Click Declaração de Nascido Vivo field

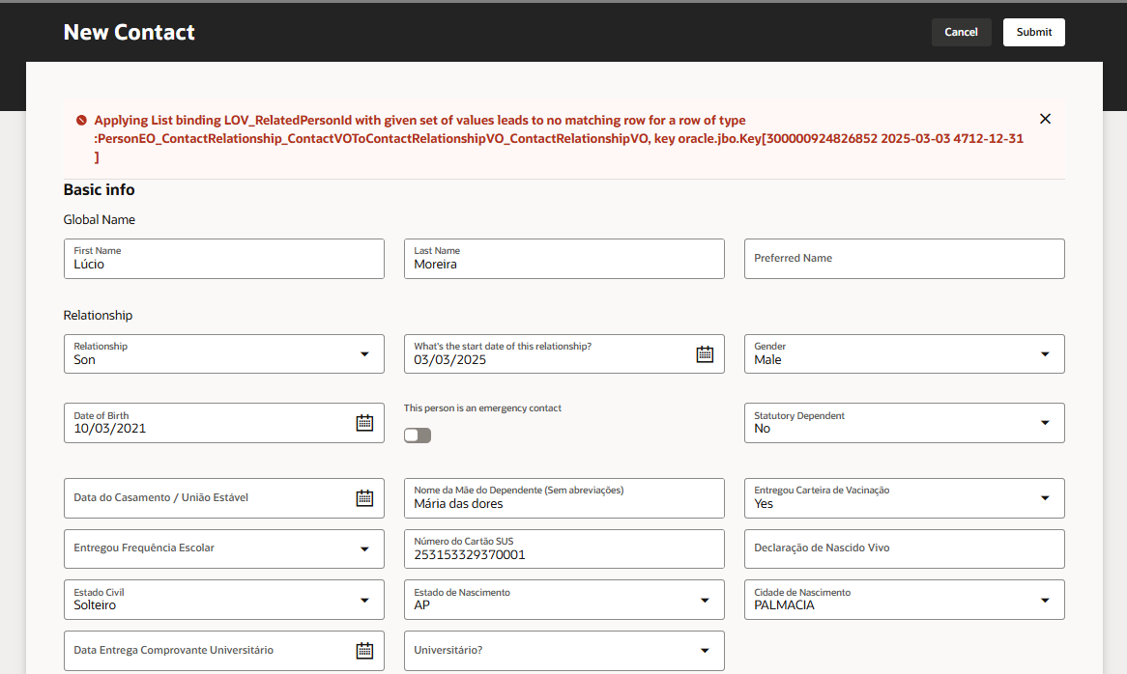click(x=904, y=549)
